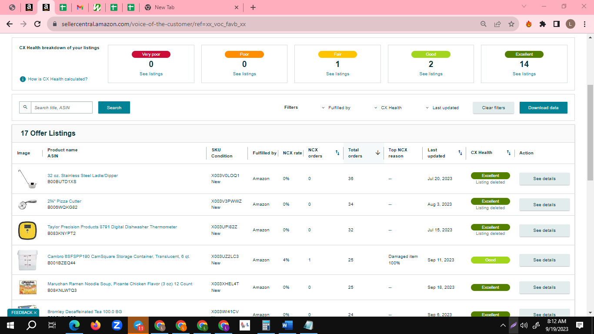This screenshot has width=594, height=334.
Task: Click the search magnifier icon in listings search
Action: click(25, 107)
